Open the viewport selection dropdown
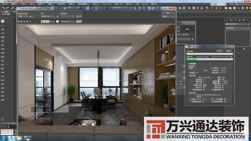Screen dimensions: 251x141 click(48, 16)
